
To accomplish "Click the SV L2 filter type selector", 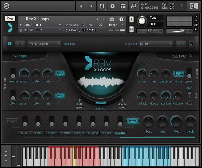I will point(179,74).
